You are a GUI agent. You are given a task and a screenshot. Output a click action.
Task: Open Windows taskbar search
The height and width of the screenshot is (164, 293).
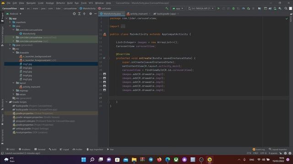pyautogui.click(x=92, y=159)
